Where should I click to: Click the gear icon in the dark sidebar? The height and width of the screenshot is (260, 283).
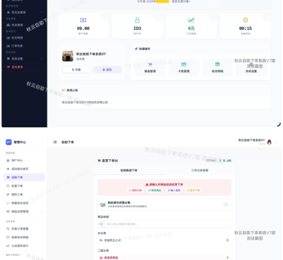pos(8,58)
